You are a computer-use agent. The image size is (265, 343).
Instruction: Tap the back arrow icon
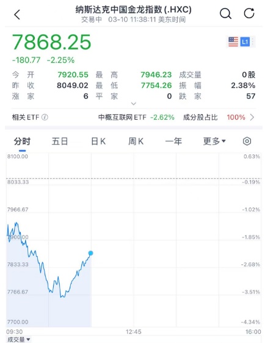coord(17,15)
